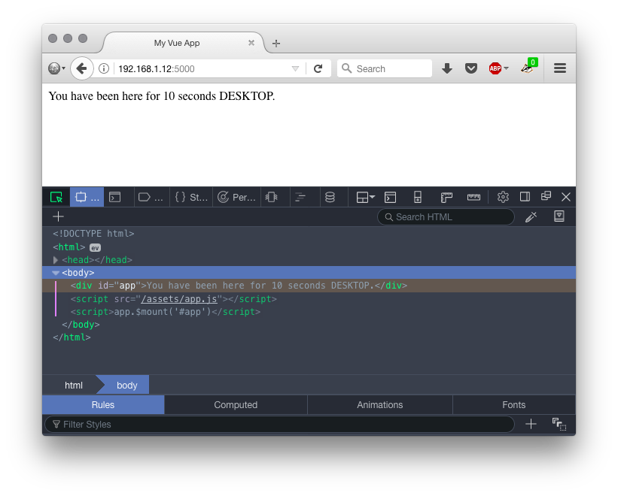Open the URL bar history dropdown

pyautogui.click(x=295, y=68)
